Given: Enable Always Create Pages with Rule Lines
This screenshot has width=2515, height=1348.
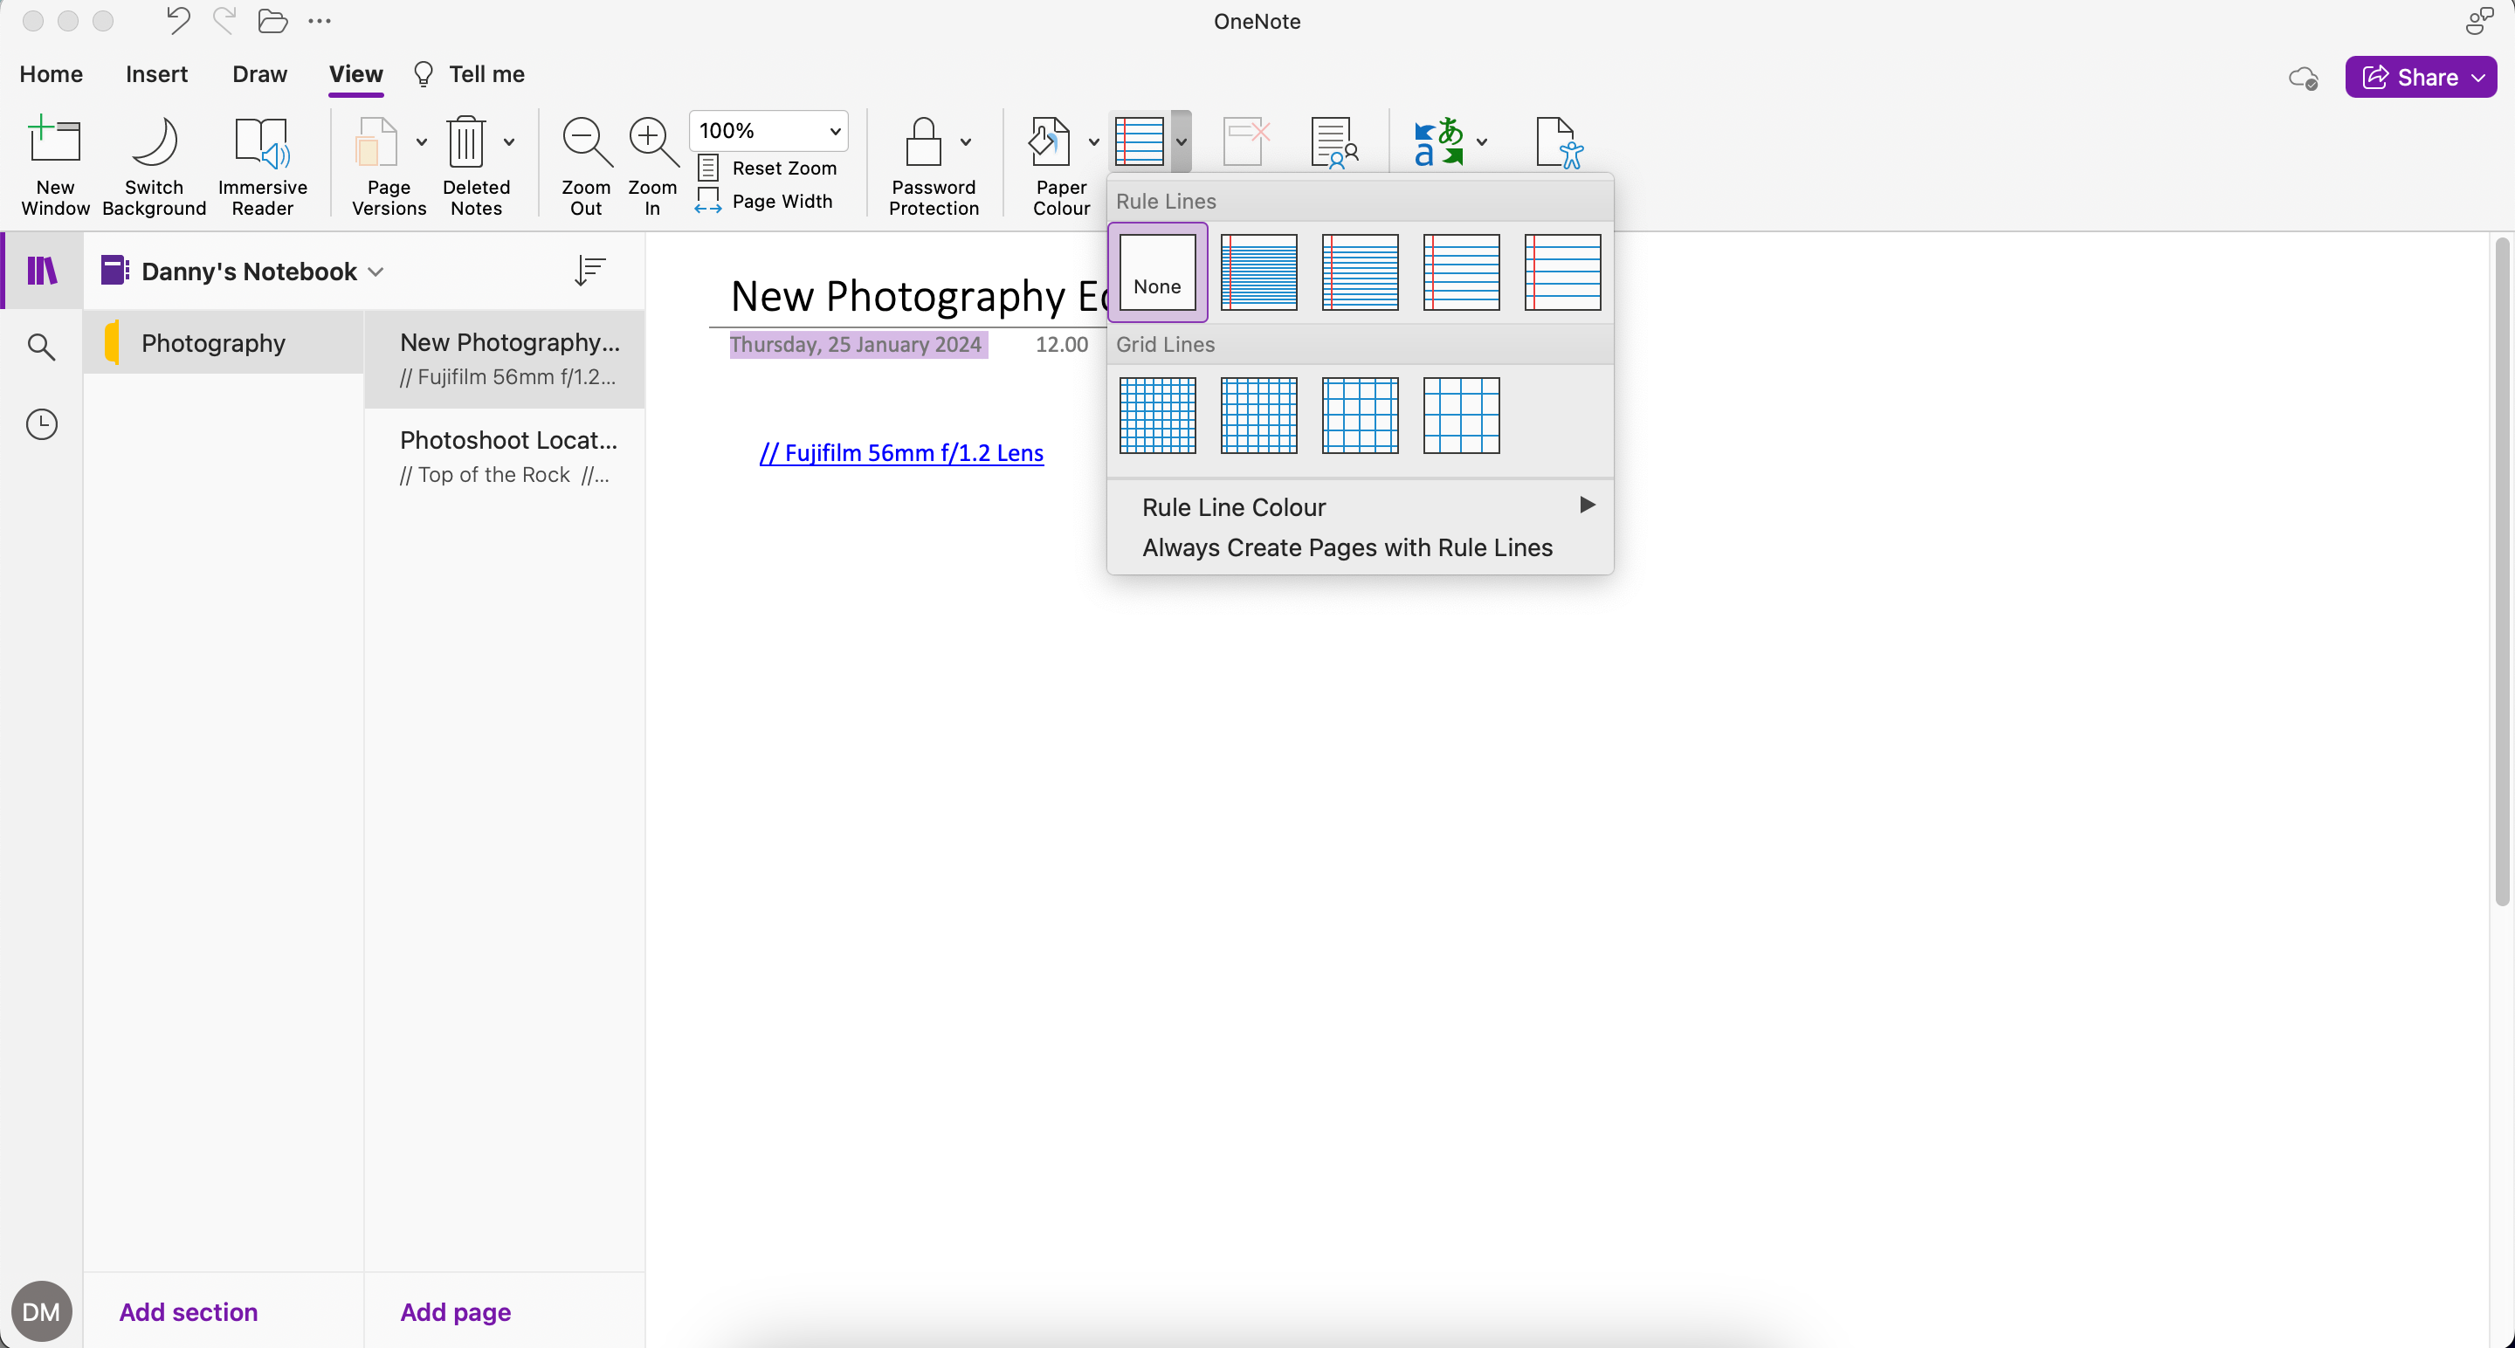Looking at the screenshot, I should coord(1347,547).
